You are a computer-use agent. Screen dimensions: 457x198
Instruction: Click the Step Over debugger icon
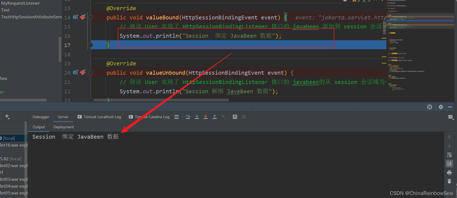click(x=188, y=117)
